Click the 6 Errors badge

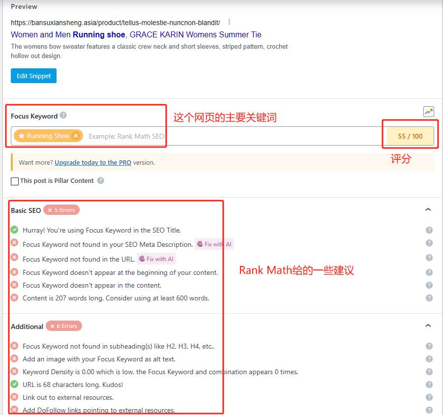[x=64, y=326]
